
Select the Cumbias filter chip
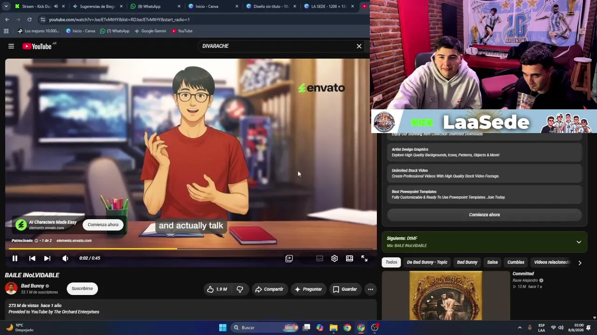pyautogui.click(x=516, y=262)
